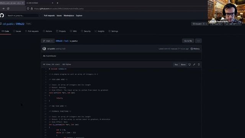Image resolution: width=245 pixels, height=138 pixels.
Task: Select the Actions repository tab
Action: (47, 31)
